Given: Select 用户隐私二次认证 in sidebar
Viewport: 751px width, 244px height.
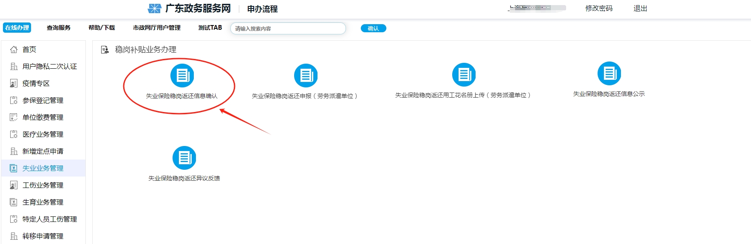Looking at the screenshot, I should point(49,67).
